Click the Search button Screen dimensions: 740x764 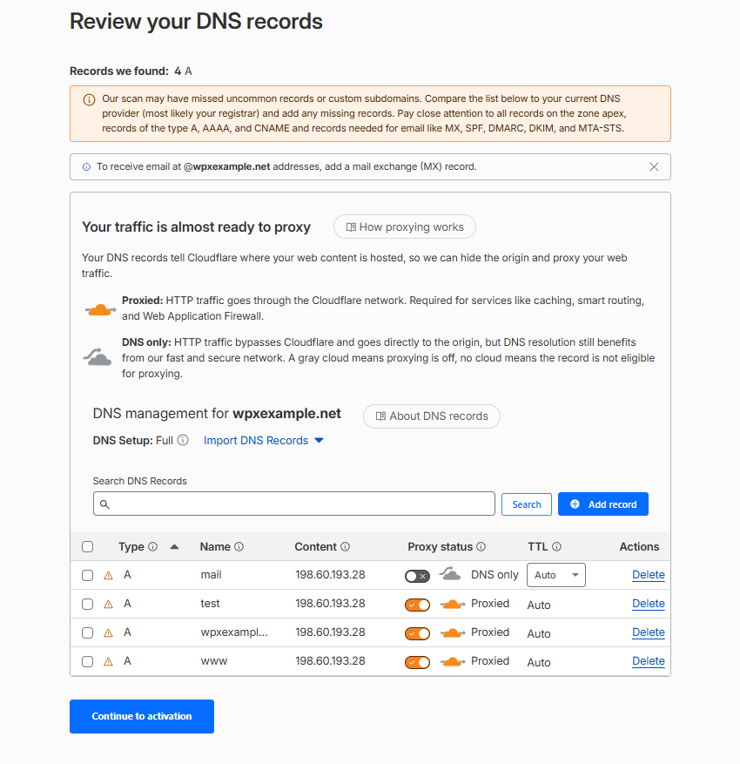(527, 504)
